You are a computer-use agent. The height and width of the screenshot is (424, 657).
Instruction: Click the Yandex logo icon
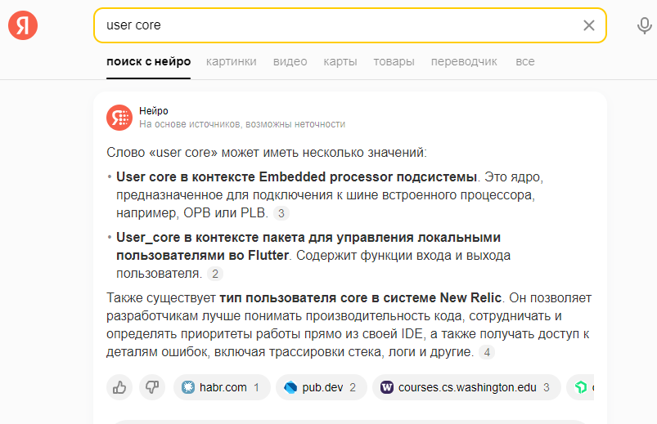[23, 25]
